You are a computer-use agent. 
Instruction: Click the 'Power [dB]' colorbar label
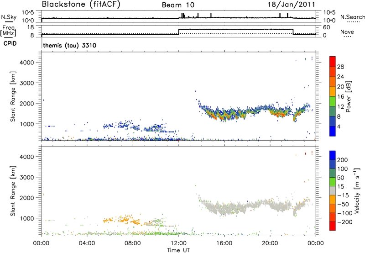(x=348, y=96)
